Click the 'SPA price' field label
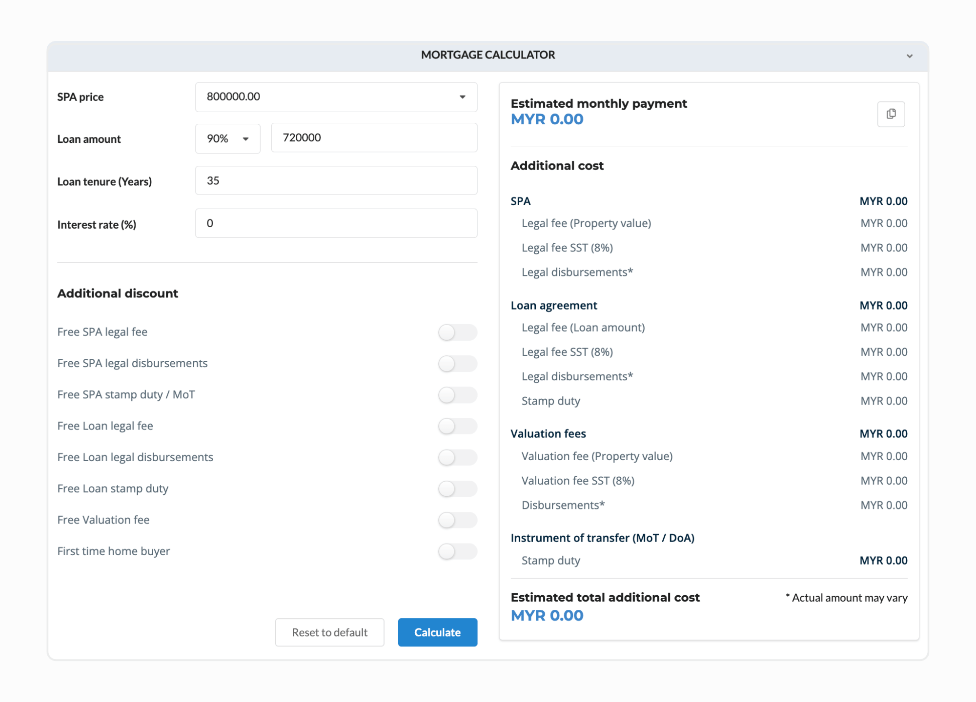The width and height of the screenshot is (976, 702). click(x=81, y=97)
